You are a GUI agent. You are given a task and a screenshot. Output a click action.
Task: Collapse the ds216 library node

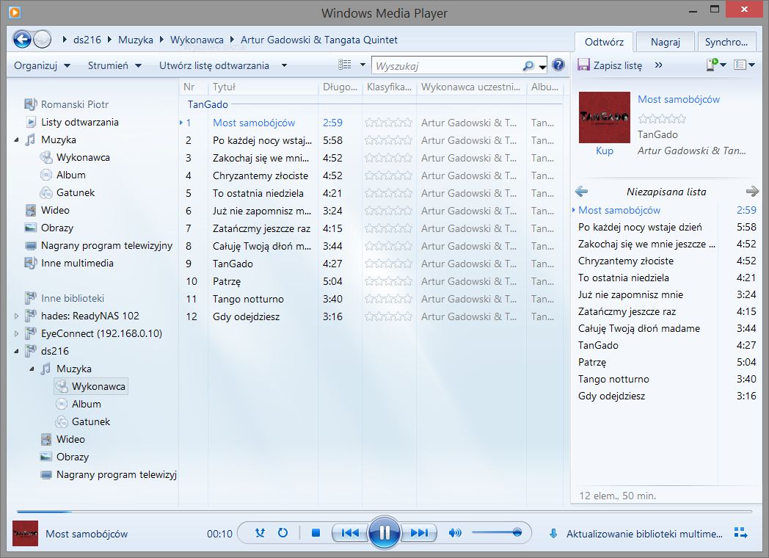click(x=16, y=352)
